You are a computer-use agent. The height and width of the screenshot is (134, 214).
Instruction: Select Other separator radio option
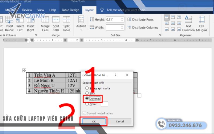(87, 104)
